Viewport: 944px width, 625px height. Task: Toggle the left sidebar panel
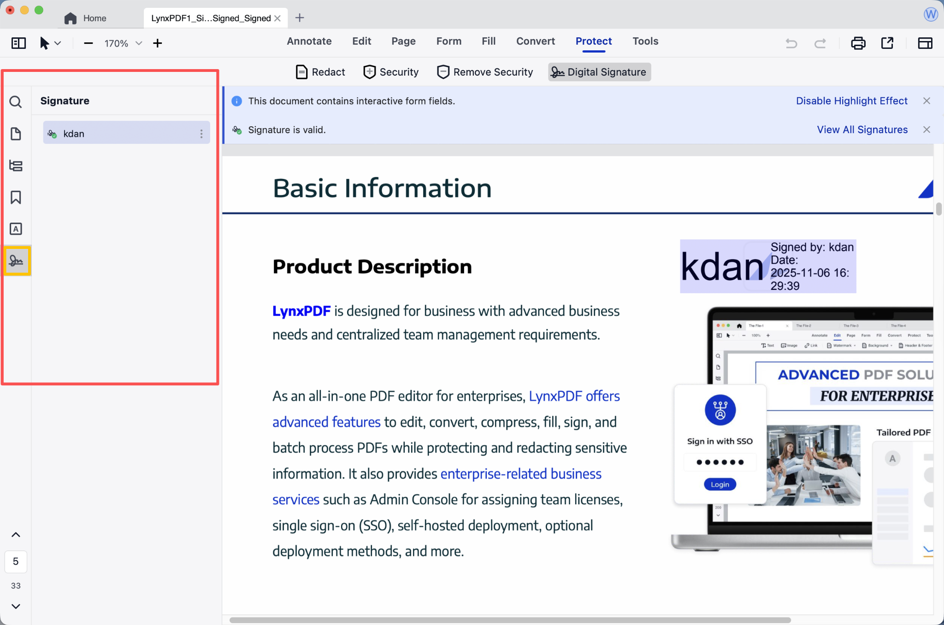18,43
